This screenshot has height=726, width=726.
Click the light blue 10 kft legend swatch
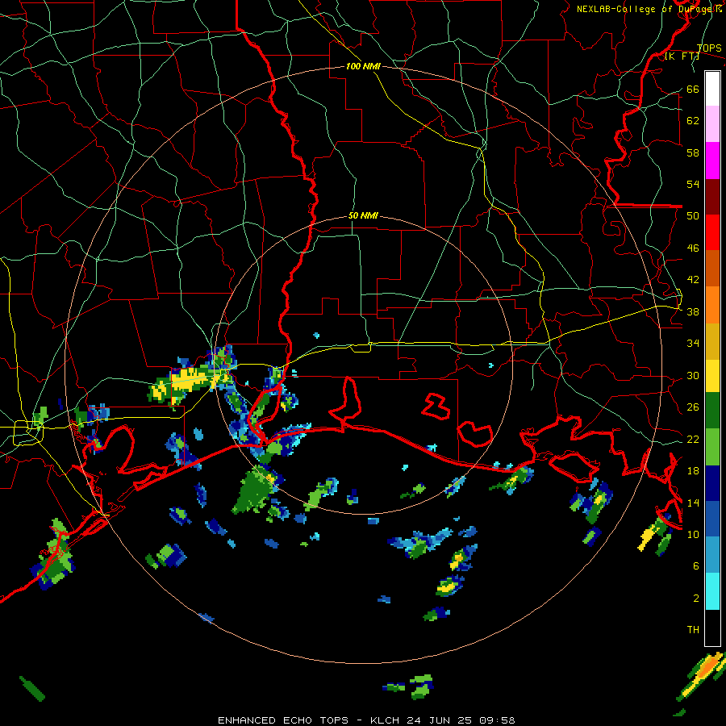coord(712,556)
